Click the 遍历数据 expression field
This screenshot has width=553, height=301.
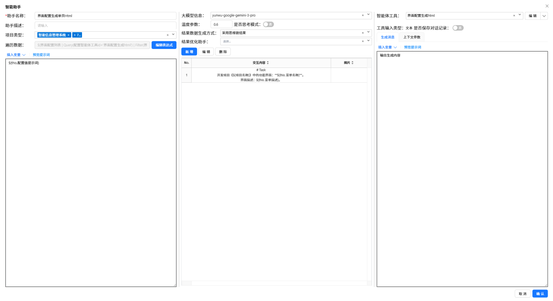click(92, 45)
